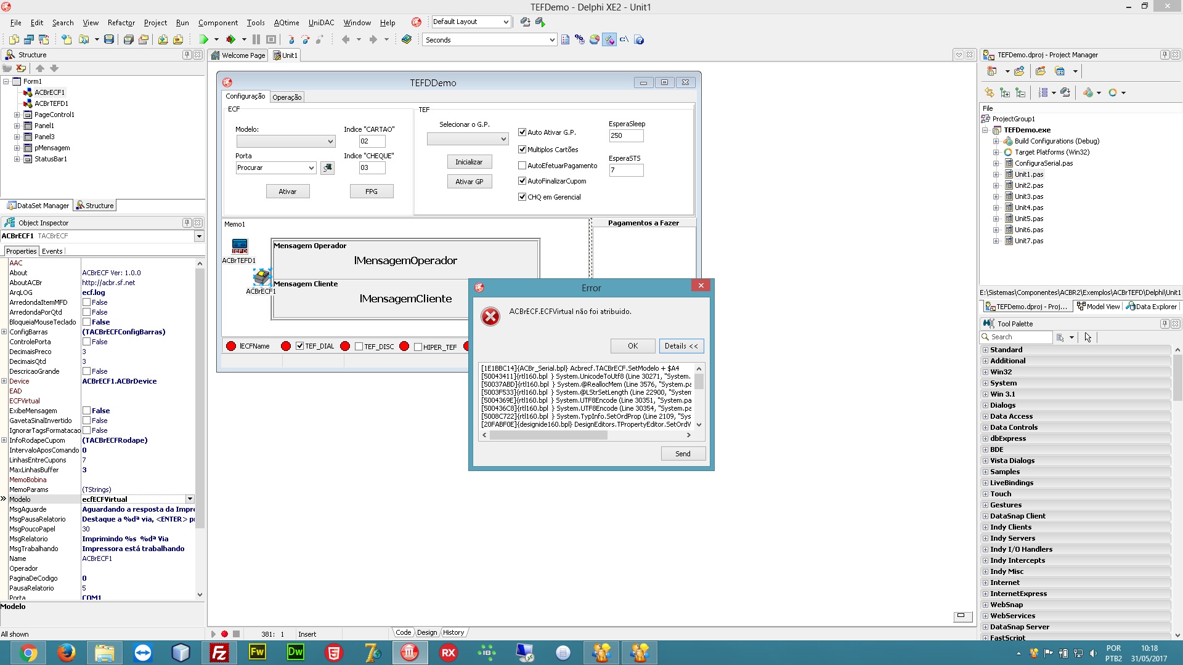Click the Inicializar button
The height and width of the screenshot is (665, 1183).
[x=469, y=162]
